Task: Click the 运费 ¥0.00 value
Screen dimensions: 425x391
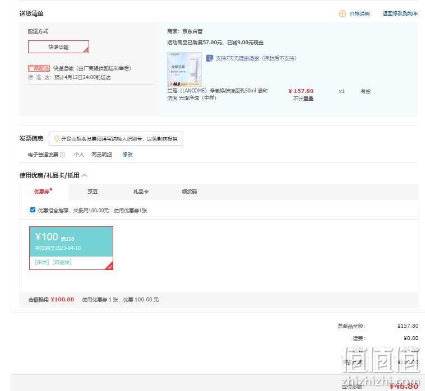Action: click(x=411, y=338)
